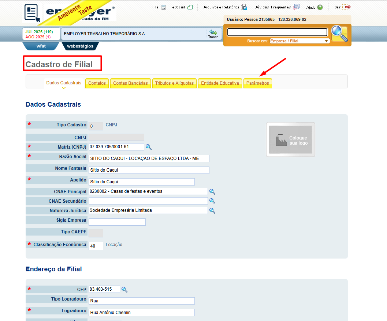
Task: Click the Coloque sua logo placeholder
Action: point(290,140)
